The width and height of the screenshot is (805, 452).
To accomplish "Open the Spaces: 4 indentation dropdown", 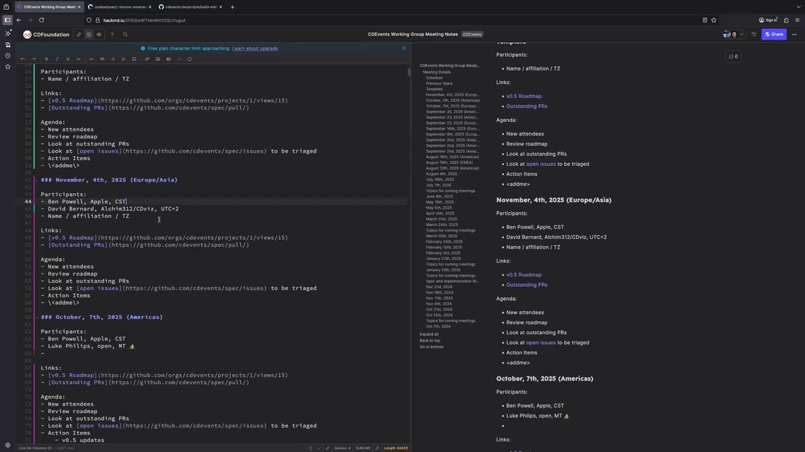I will coord(342,448).
